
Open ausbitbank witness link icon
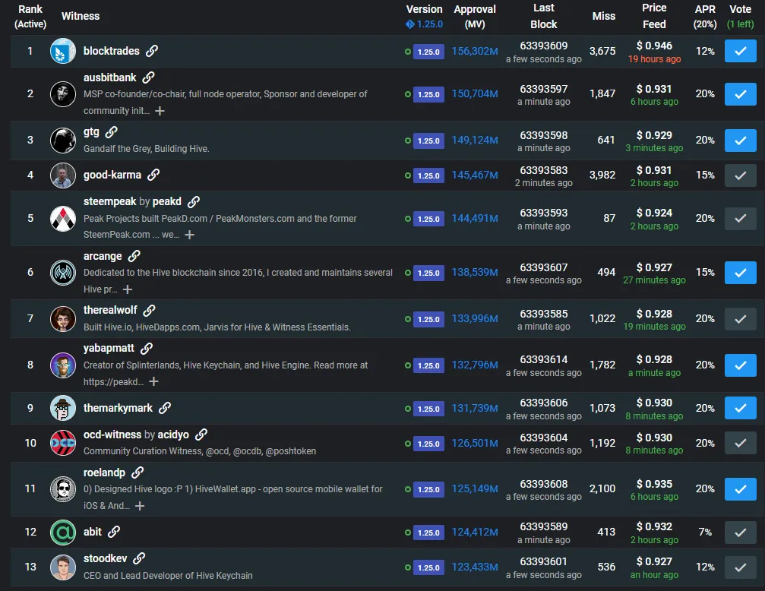(x=148, y=77)
